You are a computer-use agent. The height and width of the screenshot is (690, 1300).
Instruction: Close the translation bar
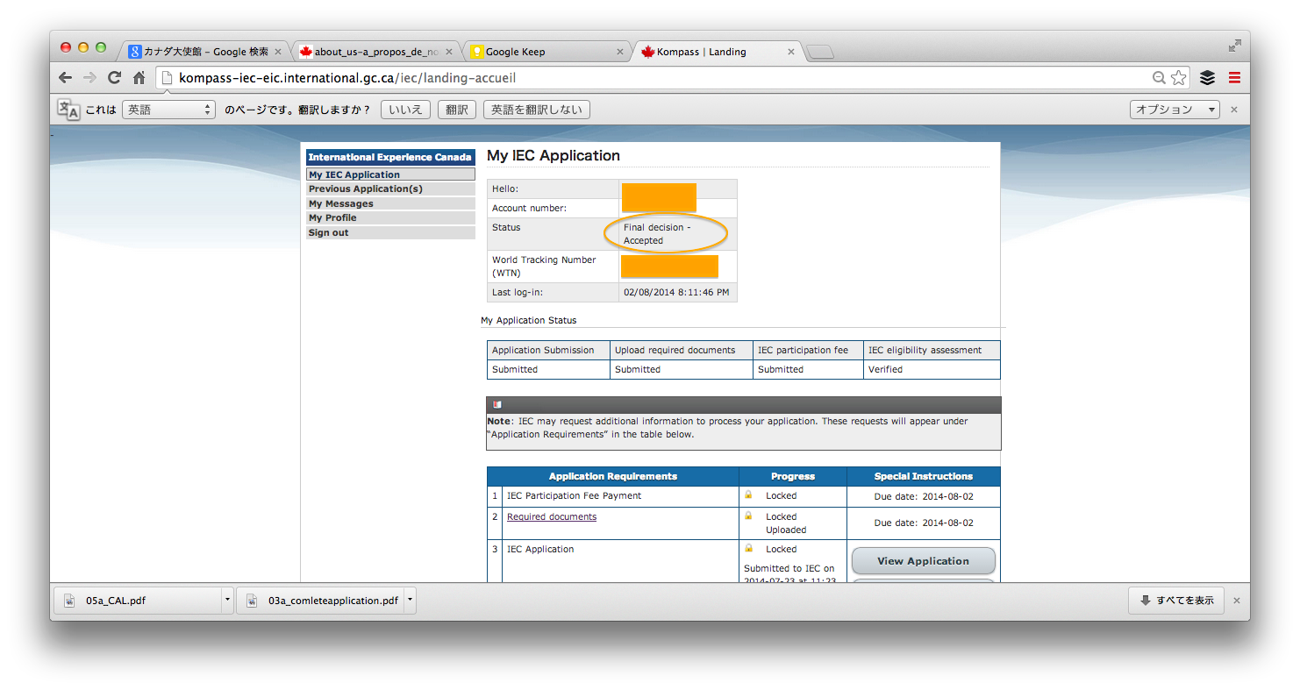point(1234,110)
